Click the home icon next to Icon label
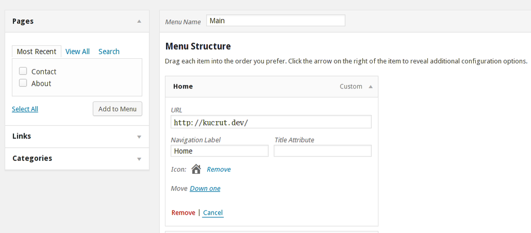 point(196,169)
